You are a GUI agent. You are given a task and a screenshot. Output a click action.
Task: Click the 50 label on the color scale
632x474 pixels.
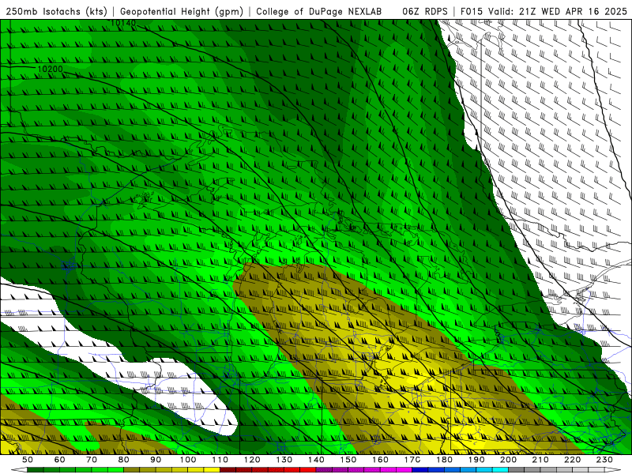click(28, 460)
